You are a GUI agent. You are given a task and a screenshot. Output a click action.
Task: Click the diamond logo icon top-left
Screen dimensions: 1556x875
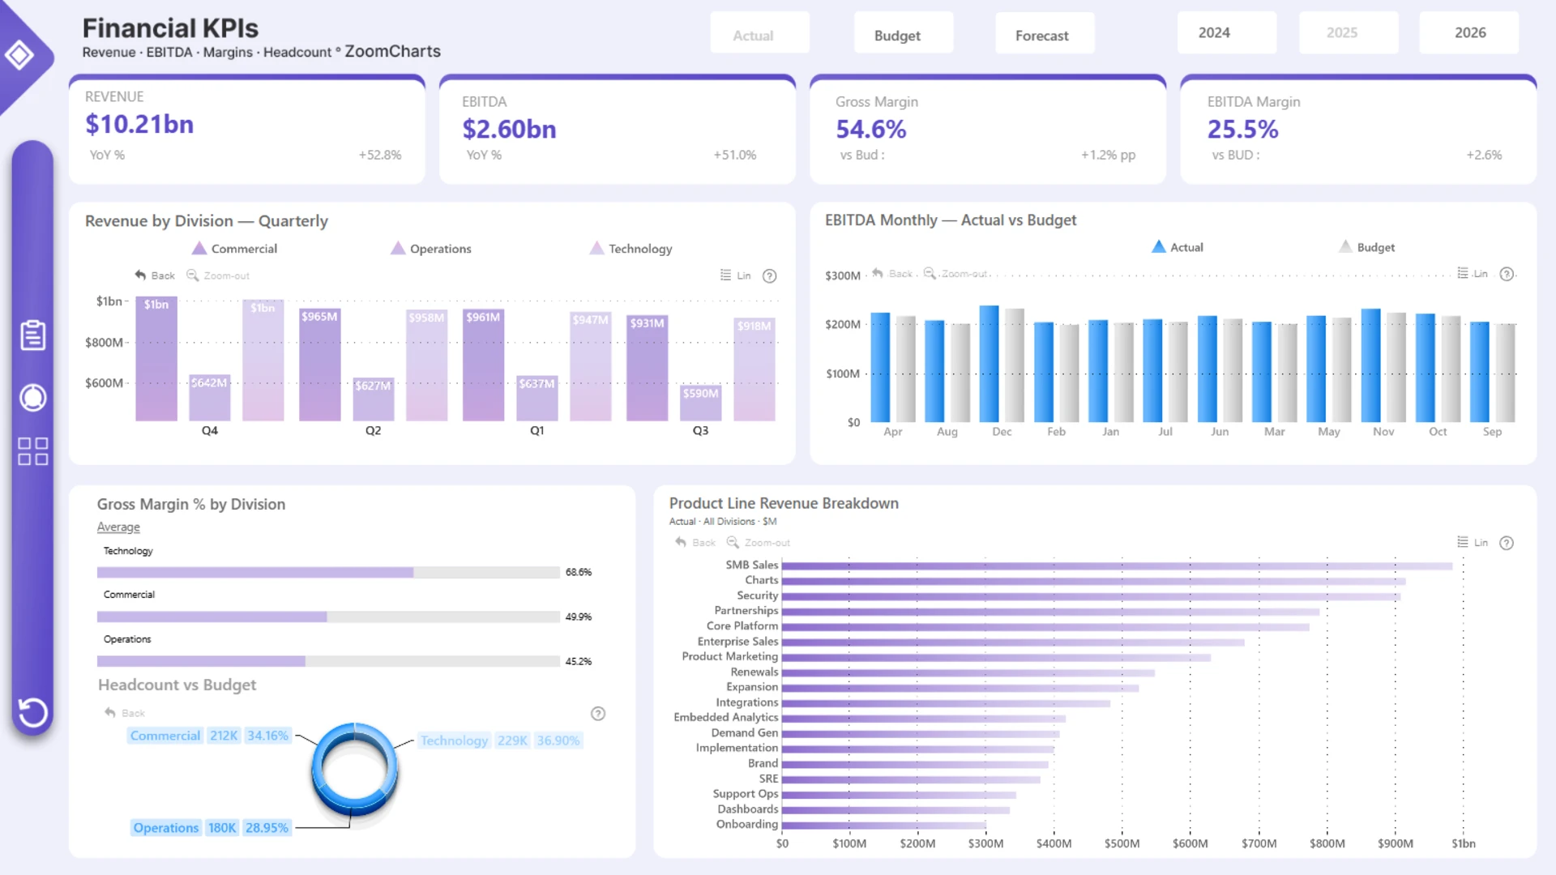click(x=19, y=55)
